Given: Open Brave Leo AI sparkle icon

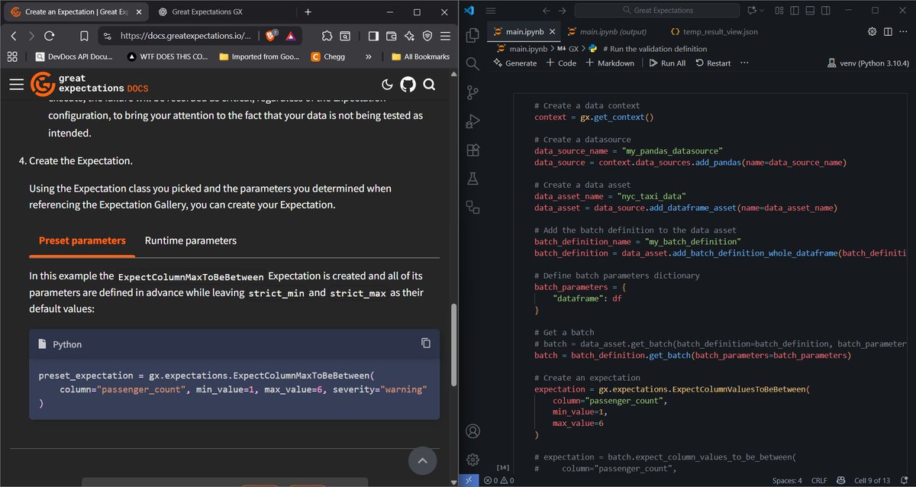Looking at the screenshot, I should coord(409,36).
